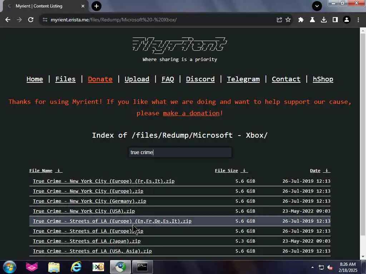Open the Donate link
This screenshot has width=366, height=274.
tap(100, 79)
